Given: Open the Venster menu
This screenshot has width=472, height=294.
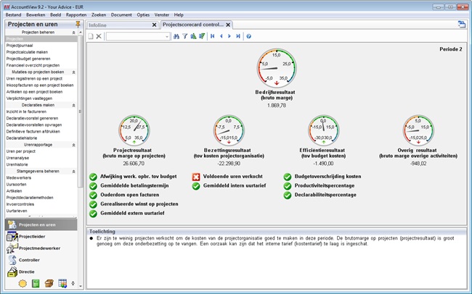Looking at the screenshot, I should pyautogui.click(x=162, y=14).
